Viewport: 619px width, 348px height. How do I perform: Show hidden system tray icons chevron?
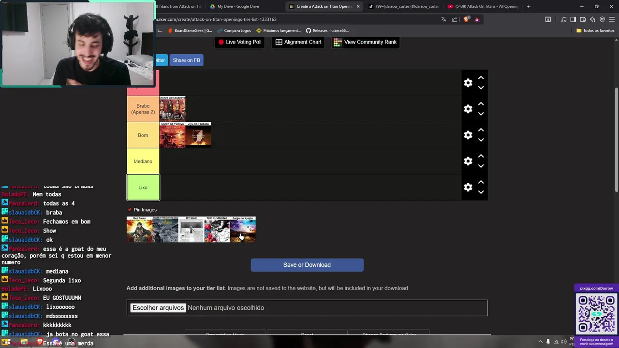click(540, 342)
